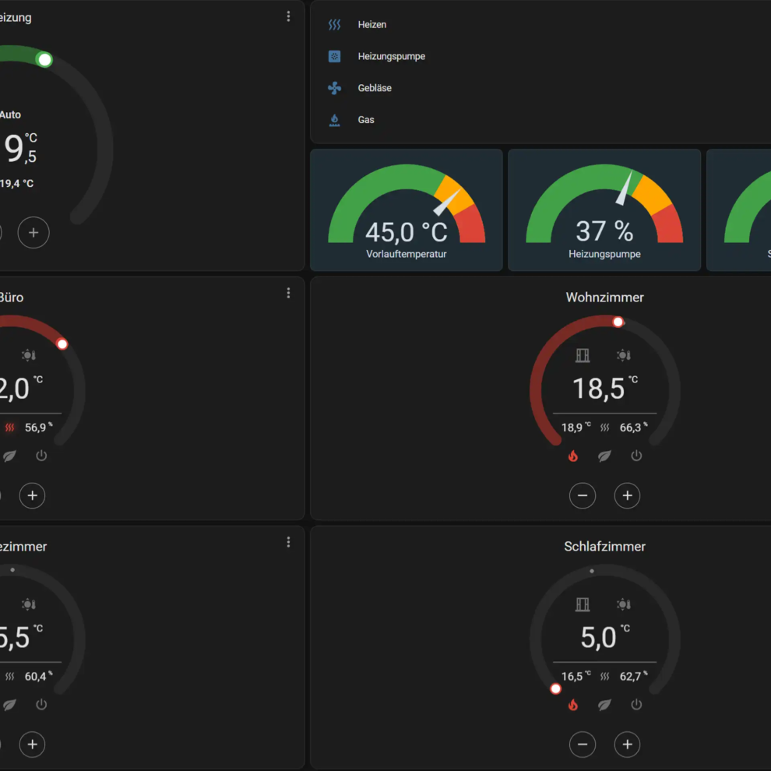Click the sun thermometer icon in the ezimmer card

(29, 604)
